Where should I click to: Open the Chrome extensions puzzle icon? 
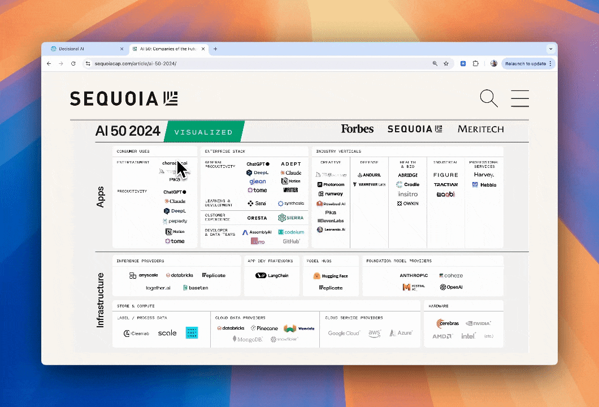point(476,64)
